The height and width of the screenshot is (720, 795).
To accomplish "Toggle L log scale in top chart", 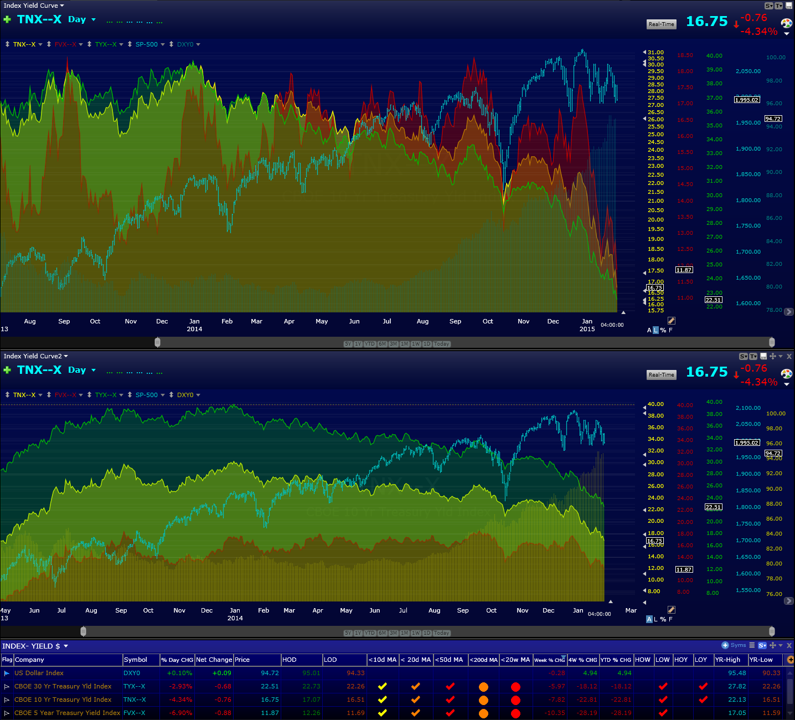I will (x=656, y=330).
